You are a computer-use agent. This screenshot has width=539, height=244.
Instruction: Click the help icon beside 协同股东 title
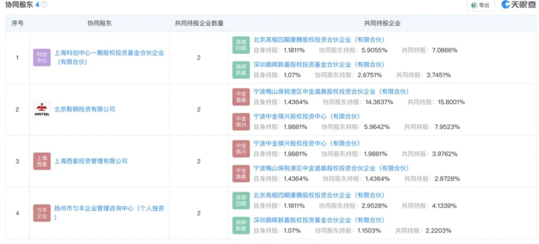(44, 5)
